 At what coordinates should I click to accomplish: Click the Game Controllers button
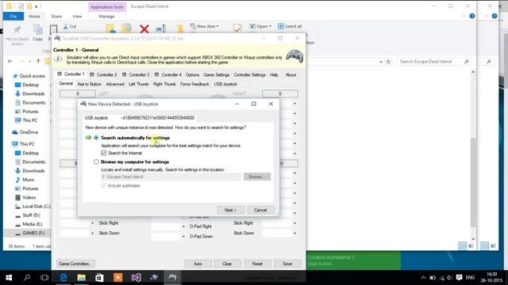coord(76,264)
